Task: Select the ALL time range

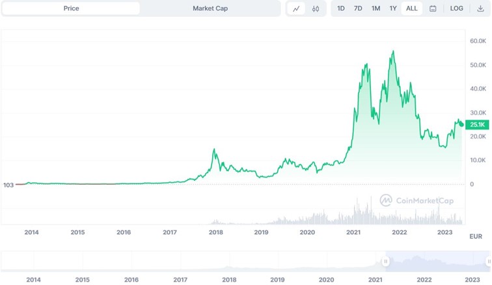Action: point(411,8)
